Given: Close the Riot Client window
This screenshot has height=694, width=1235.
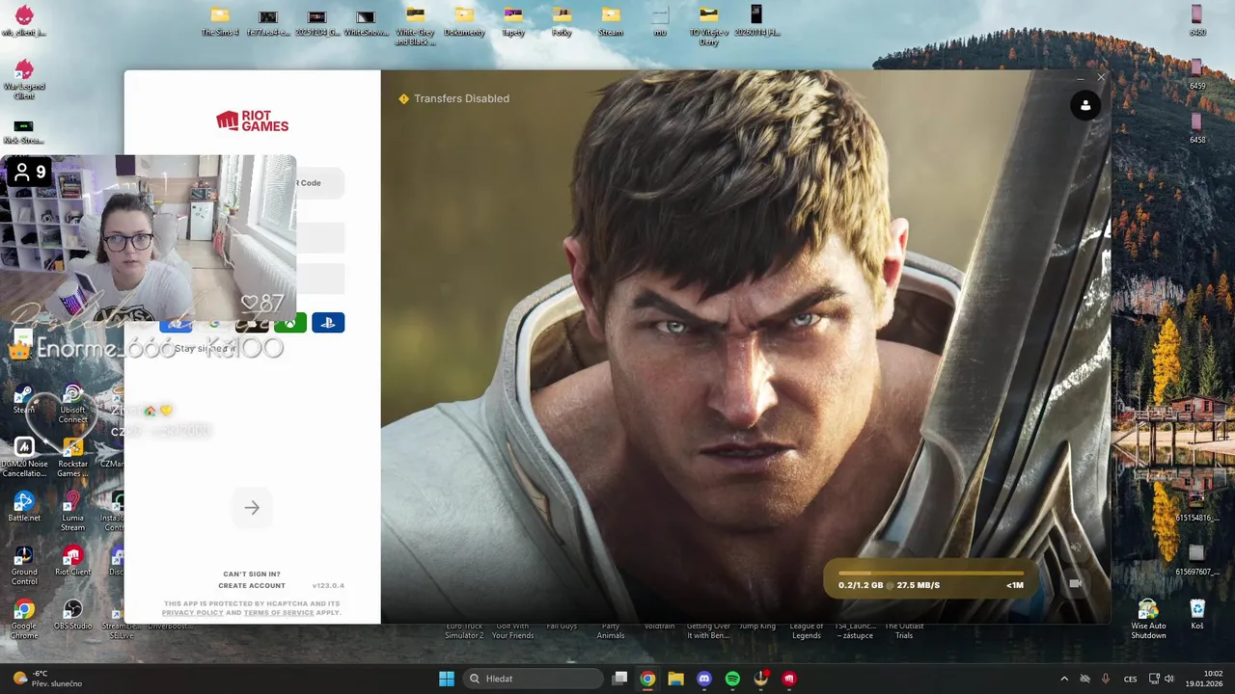Looking at the screenshot, I should [1101, 77].
